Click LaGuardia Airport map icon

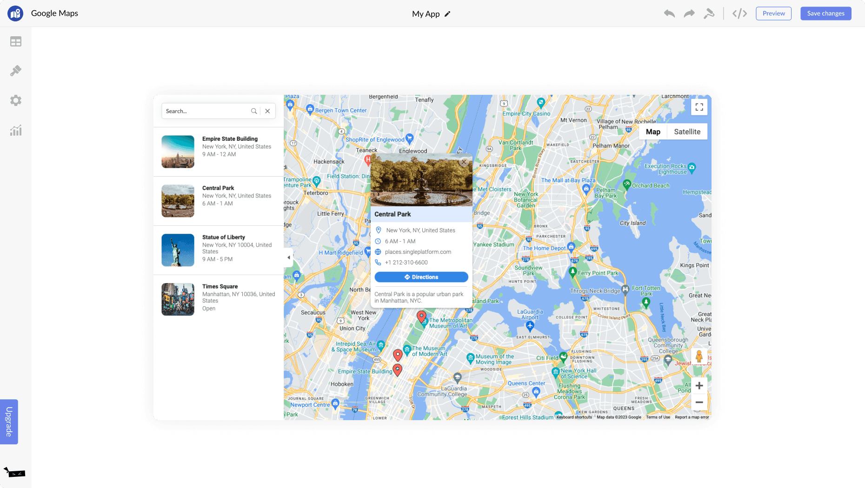pos(530,325)
